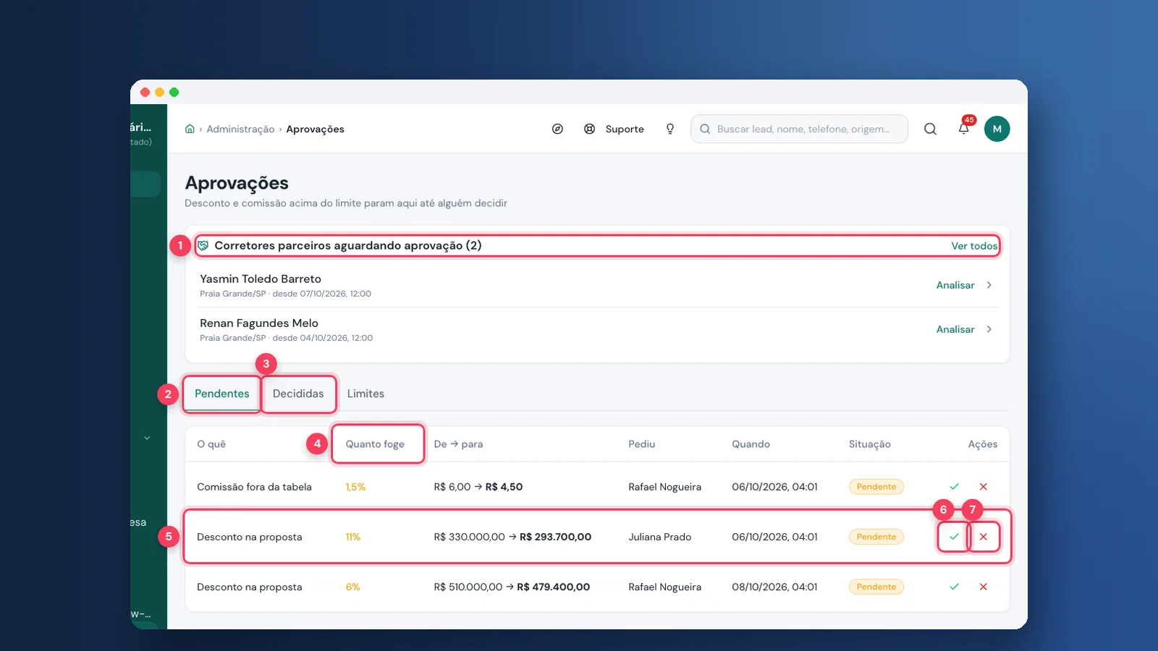The width and height of the screenshot is (1158, 651).
Task: Click Analisar for Yasmin Toledo Barreto
Action: coord(955,285)
